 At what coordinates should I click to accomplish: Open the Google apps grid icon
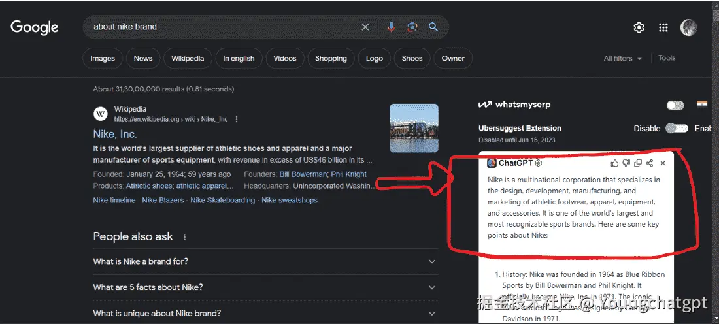[x=663, y=27]
